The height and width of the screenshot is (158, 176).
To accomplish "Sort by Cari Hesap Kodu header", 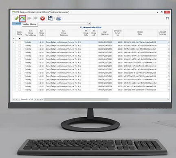I will coord(42,33).
